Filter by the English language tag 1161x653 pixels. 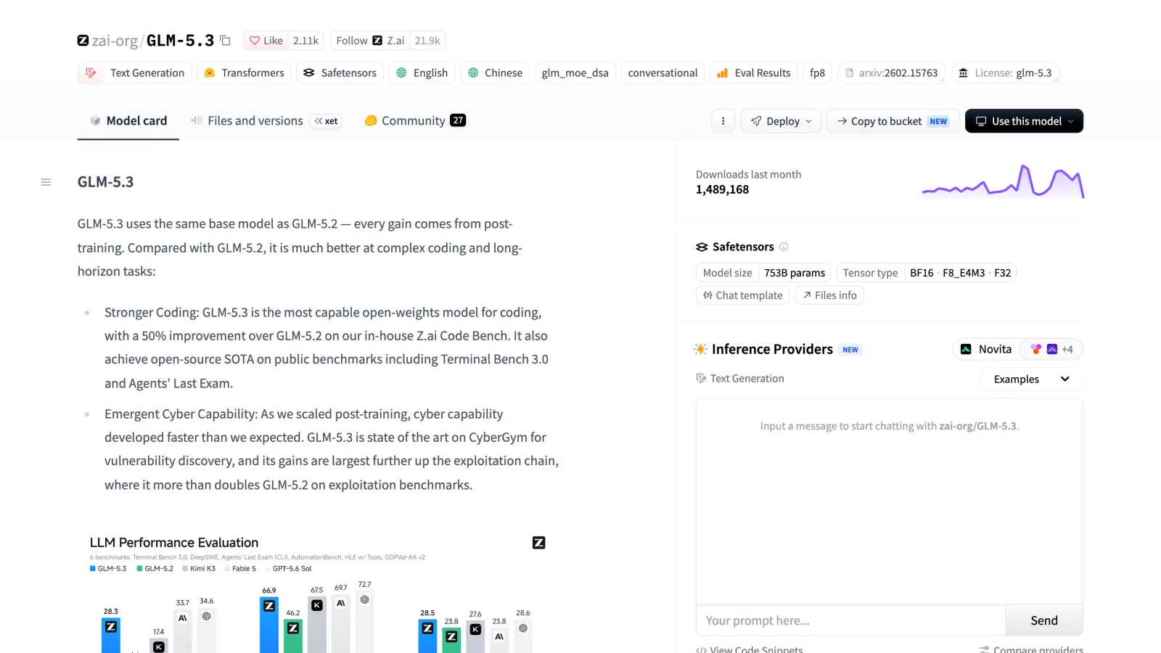point(422,73)
